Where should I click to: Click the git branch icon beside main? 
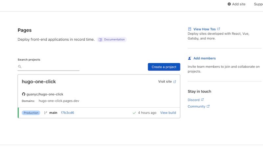tap(45, 113)
